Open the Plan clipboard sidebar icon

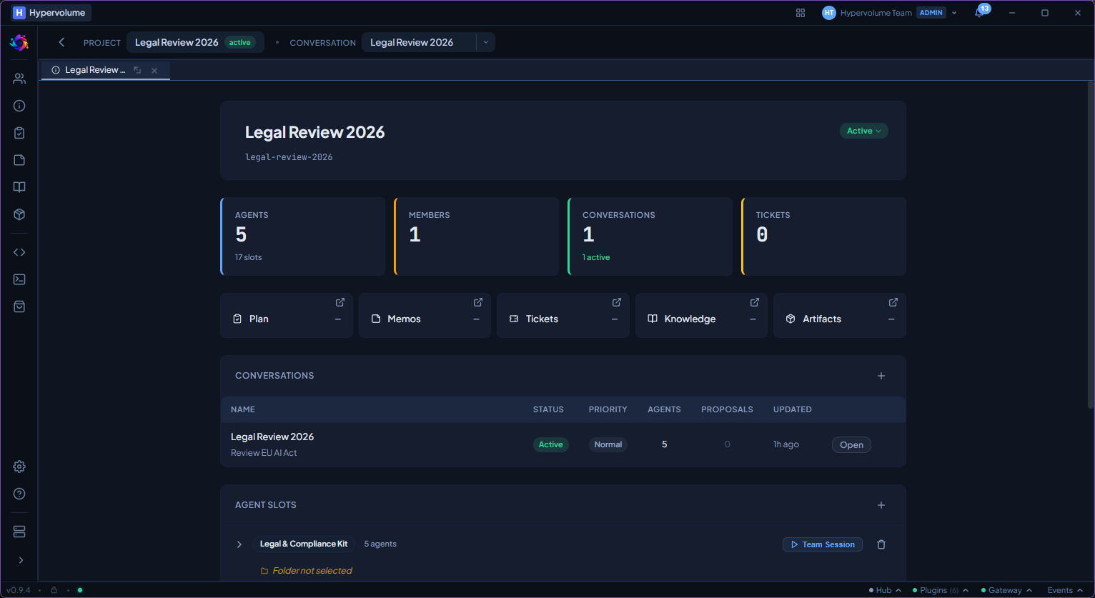[x=19, y=133]
